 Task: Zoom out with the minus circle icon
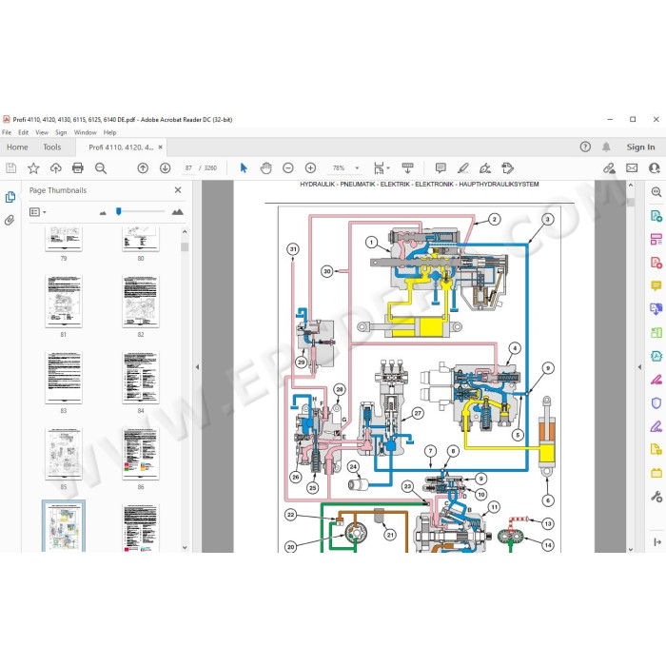[x=288, y=168]
